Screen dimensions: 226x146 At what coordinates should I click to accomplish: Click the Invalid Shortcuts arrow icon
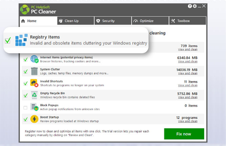(x=35, y=83)
